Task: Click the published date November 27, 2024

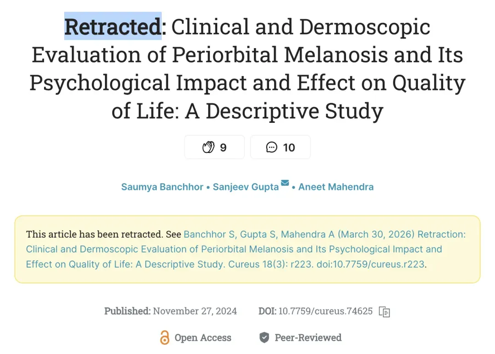Action: coord(195,311)
